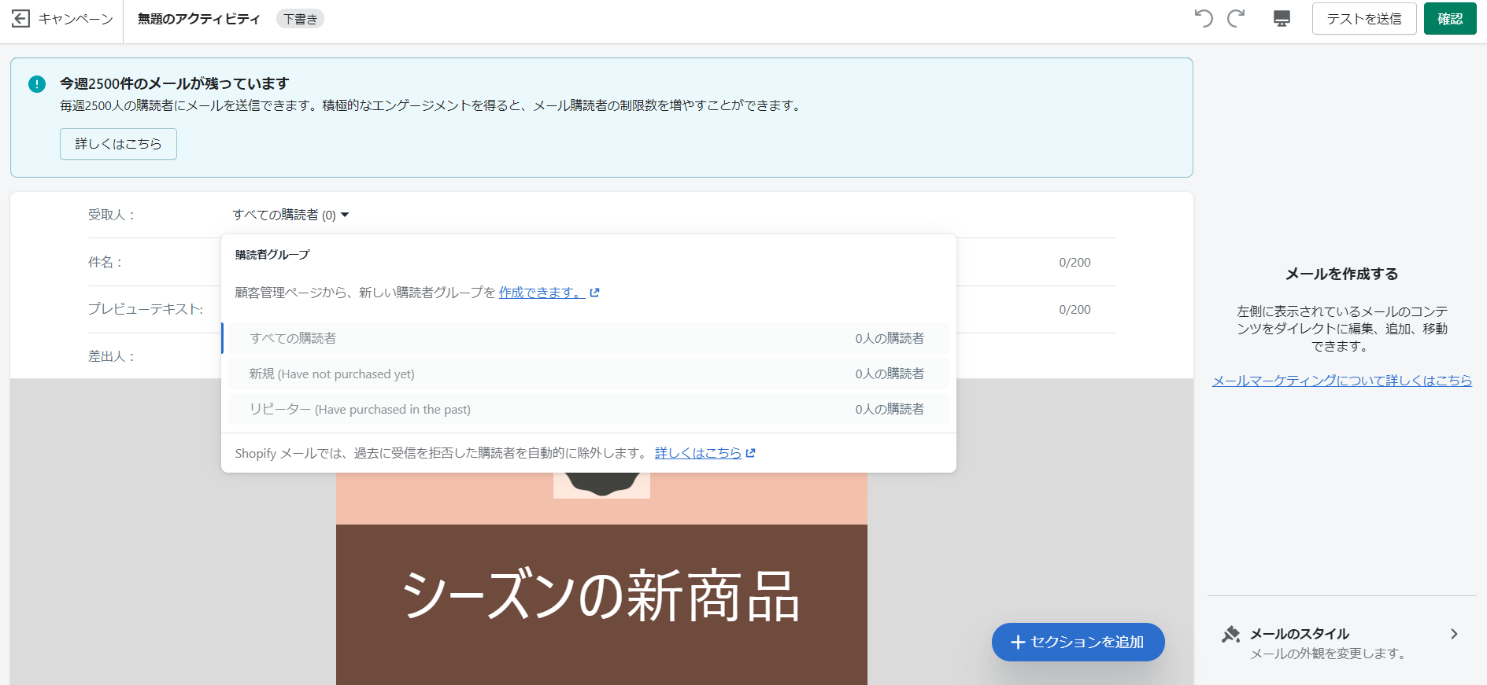
Task: Redo the last edit
Action: pos(1236,18)
